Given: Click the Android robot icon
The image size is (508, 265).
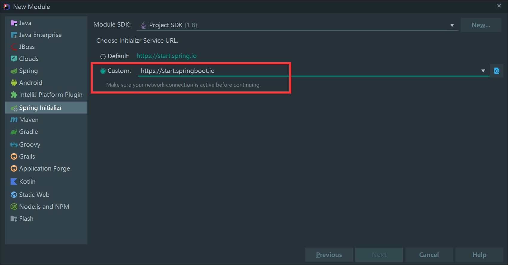Looking at the screenshot, I should (14, 83).
